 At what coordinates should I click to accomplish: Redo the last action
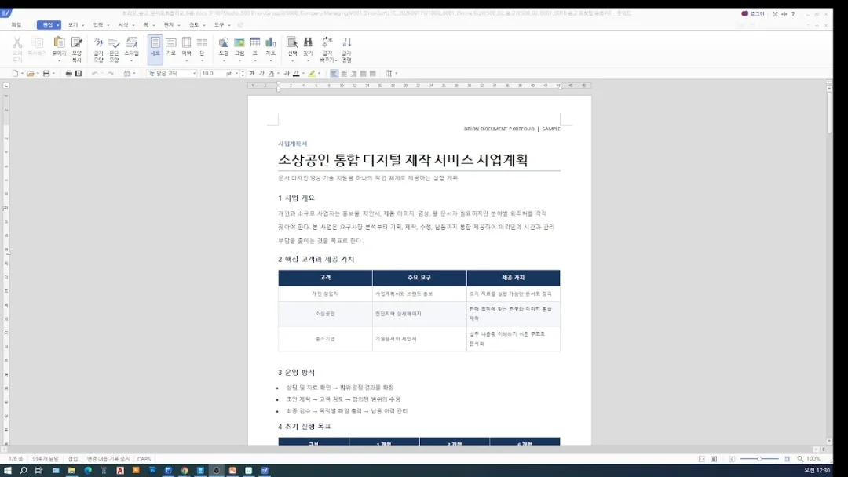tap(111, 74)
